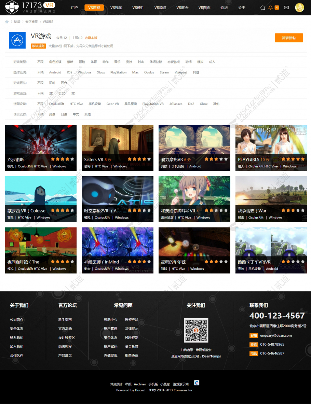Click the blue VR游戏 forum icon

(17, 40)
